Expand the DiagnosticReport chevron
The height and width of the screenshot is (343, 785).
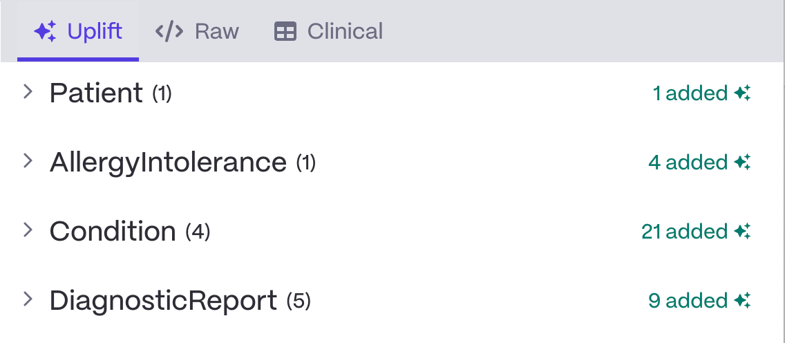[28, 299]
